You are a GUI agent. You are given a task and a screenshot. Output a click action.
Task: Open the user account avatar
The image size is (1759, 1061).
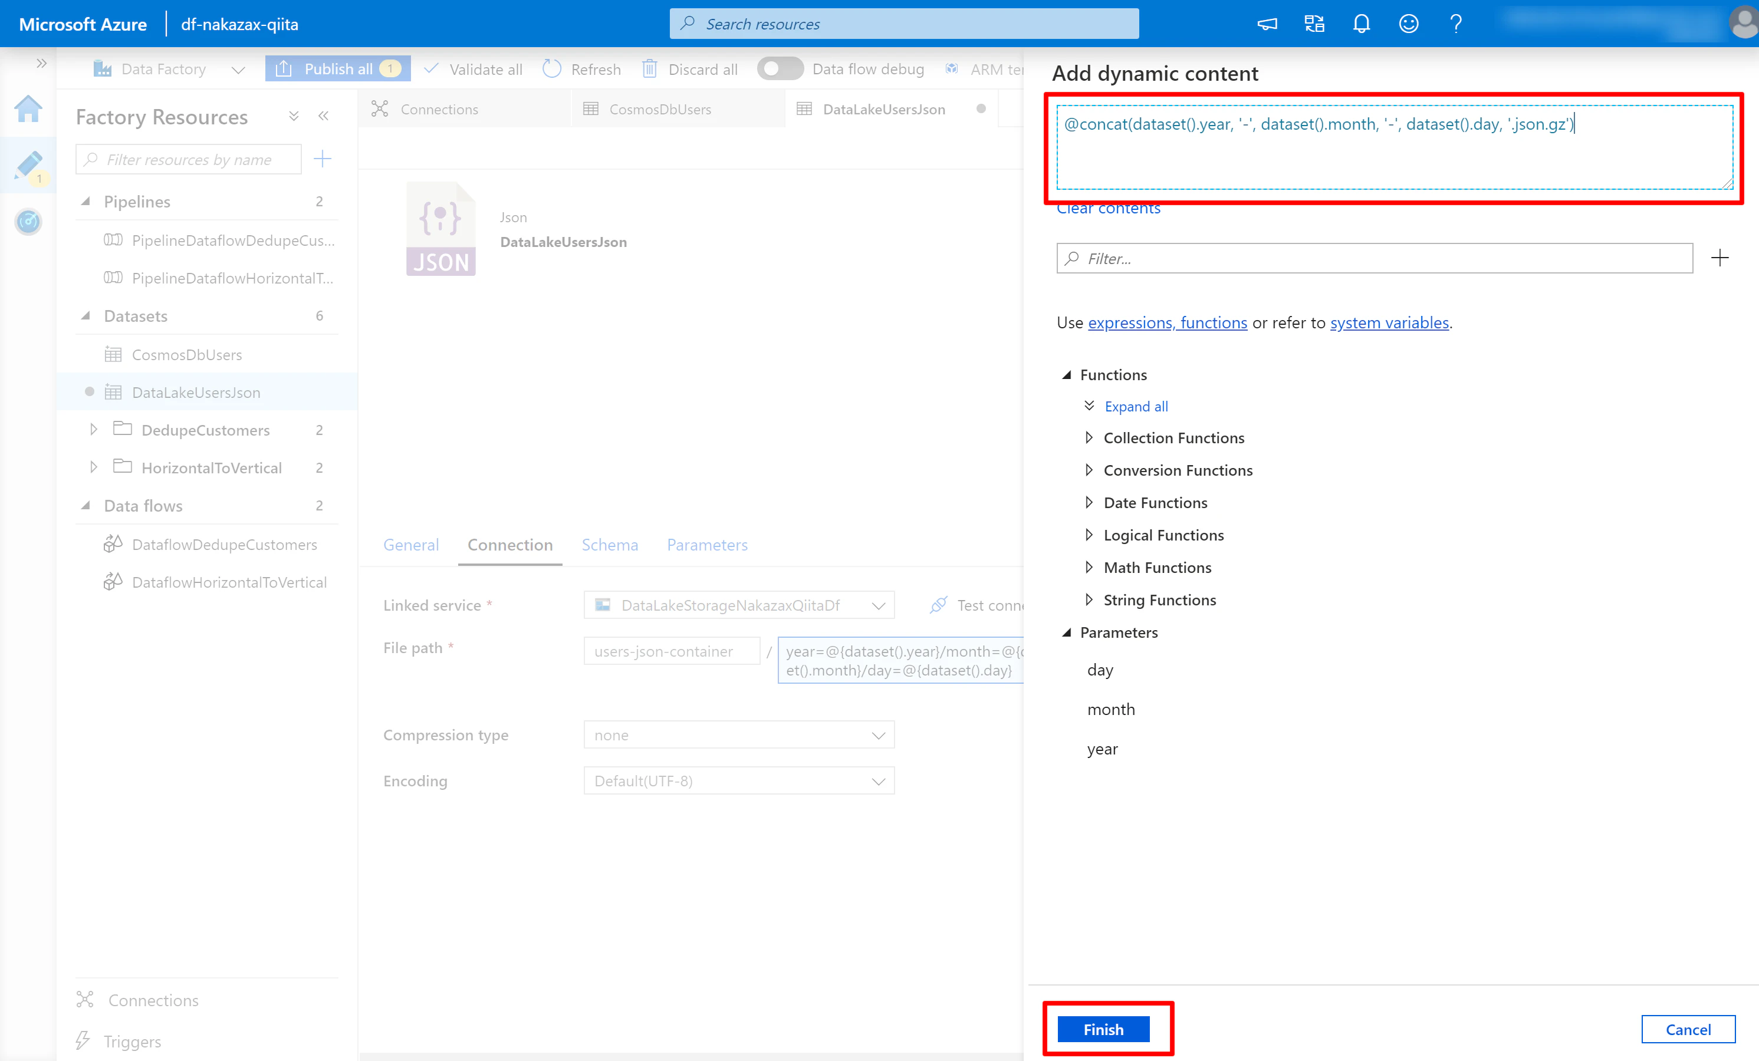(1743, 23)
